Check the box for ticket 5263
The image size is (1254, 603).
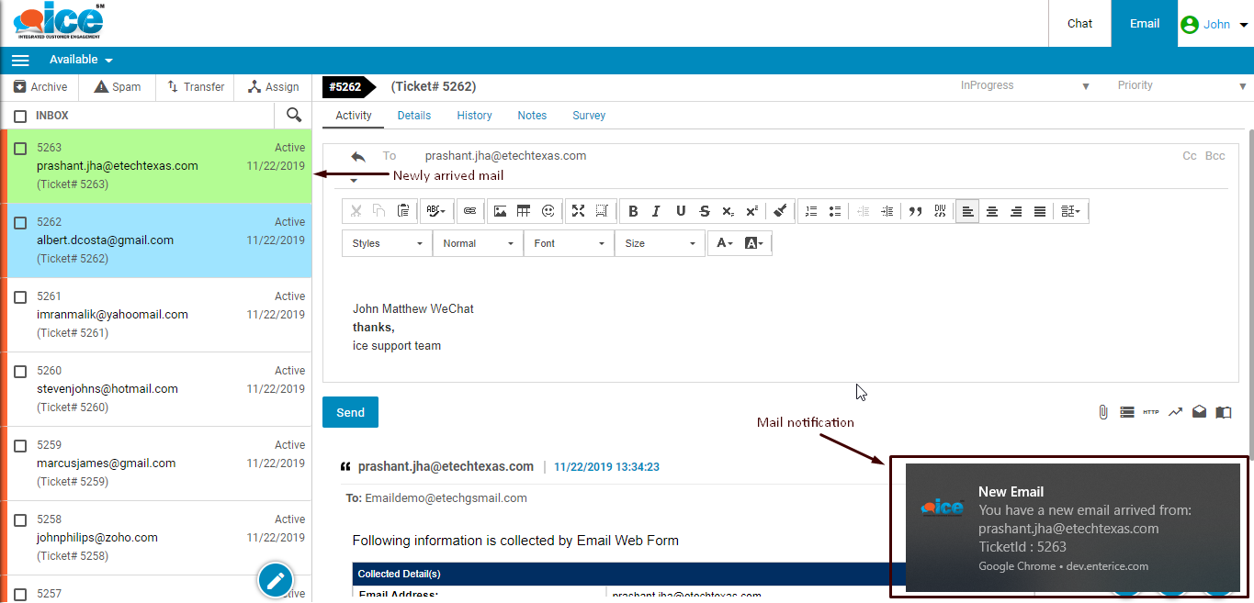pos(20,149)
